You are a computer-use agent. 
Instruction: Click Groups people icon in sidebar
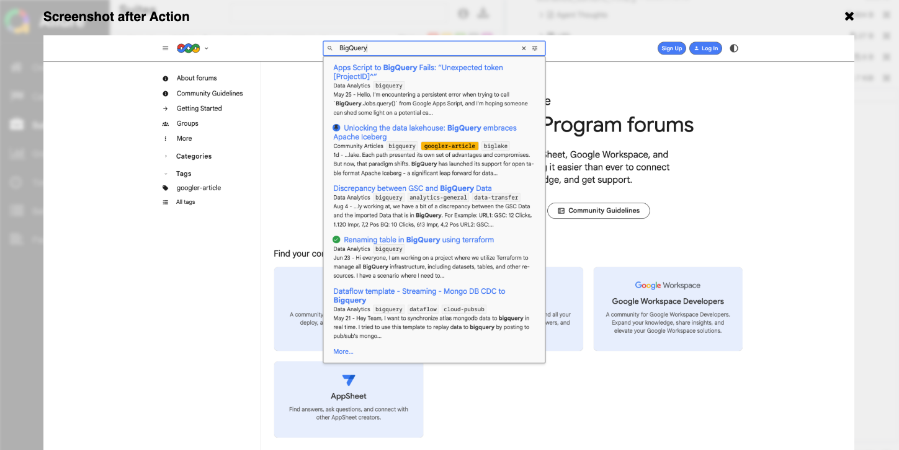(165, 124)
